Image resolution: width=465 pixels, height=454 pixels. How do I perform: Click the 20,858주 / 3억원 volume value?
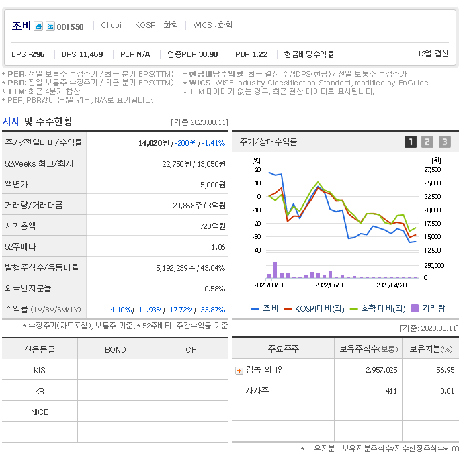(200, 206)
